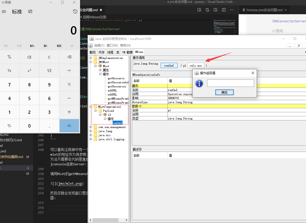306x223 pixels.
Task: Click the Calculator 7 digit key
Action: coord(9,84)
